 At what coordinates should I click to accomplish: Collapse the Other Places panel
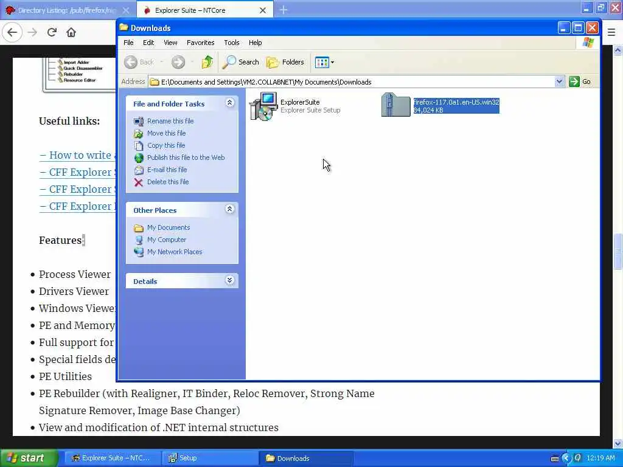click(x=229, y=209)
